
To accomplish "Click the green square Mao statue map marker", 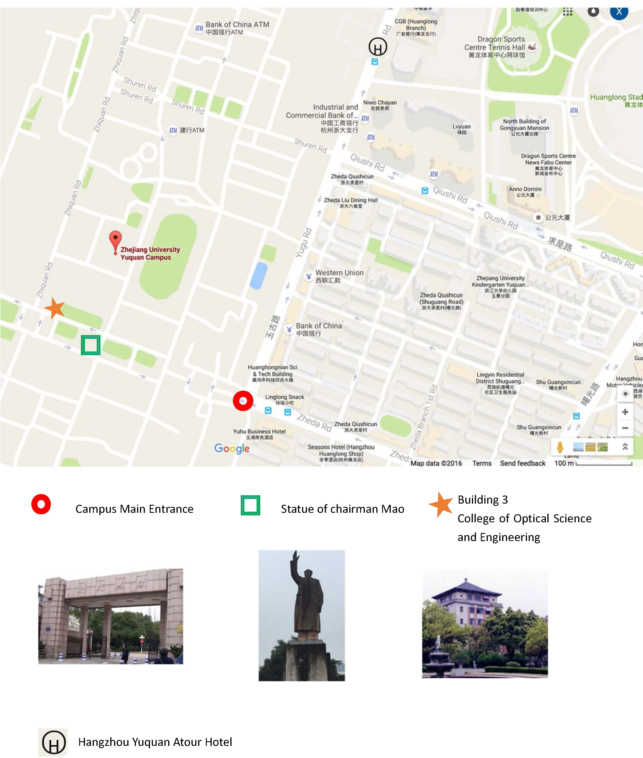I will click(x=91, y=345).
